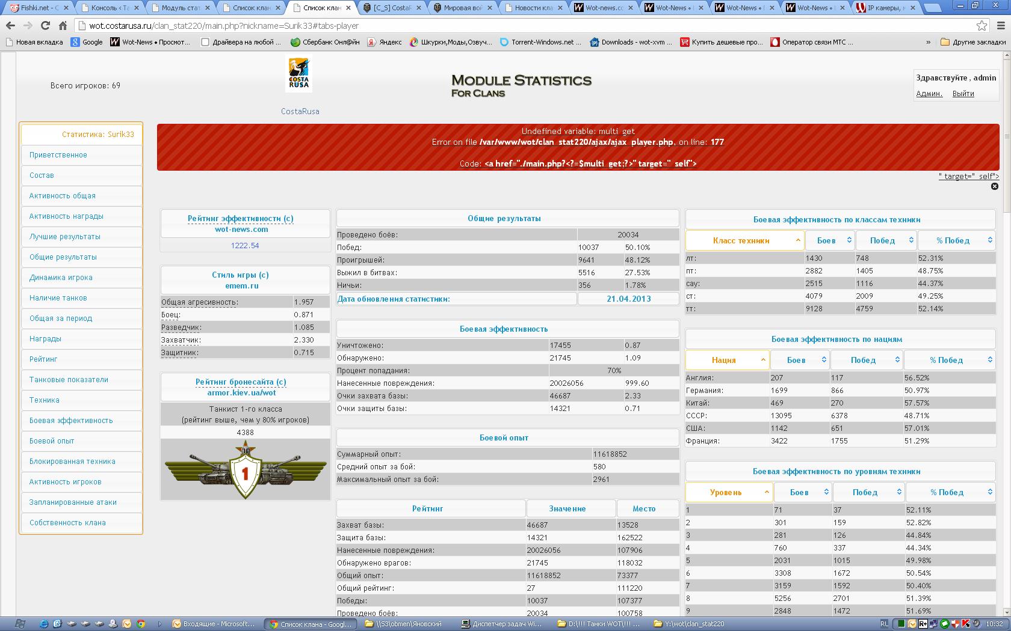Click the Выйти logout link
The width and height of the screenshot is (1011, 631).
click(963, 94)
